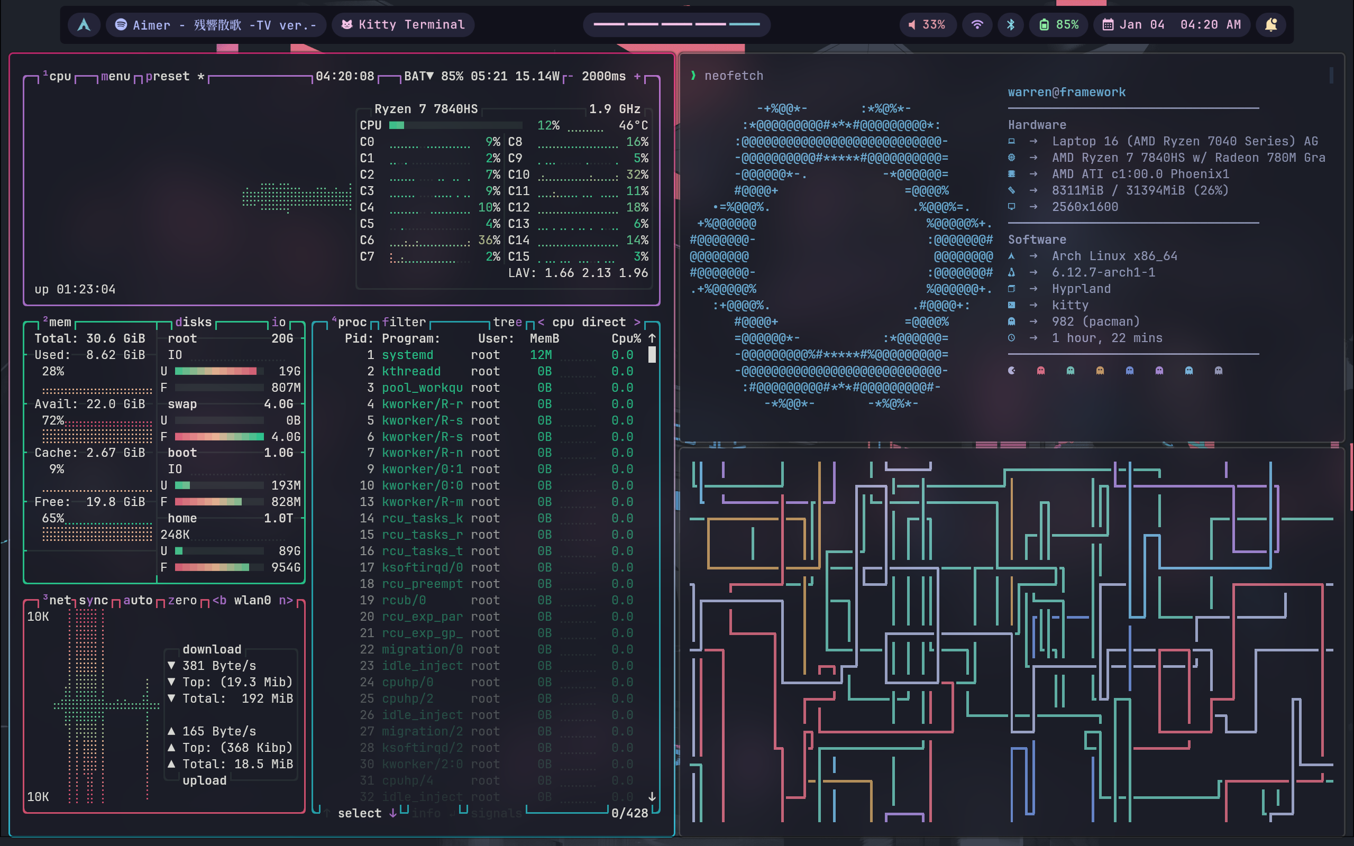Switch to next network interface with n>
Image resolution: width=1354 pixels, height=846 pixels.
[286, 600]
